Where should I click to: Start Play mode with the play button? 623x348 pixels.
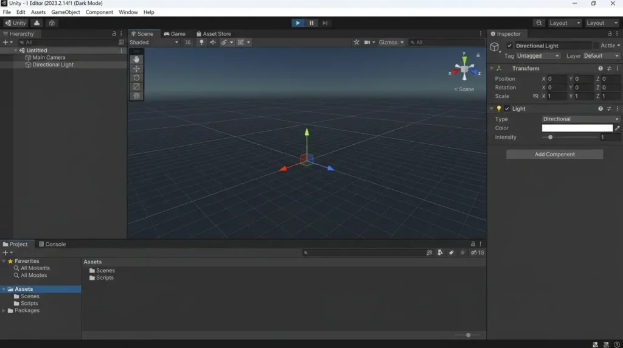coord(298,23)
